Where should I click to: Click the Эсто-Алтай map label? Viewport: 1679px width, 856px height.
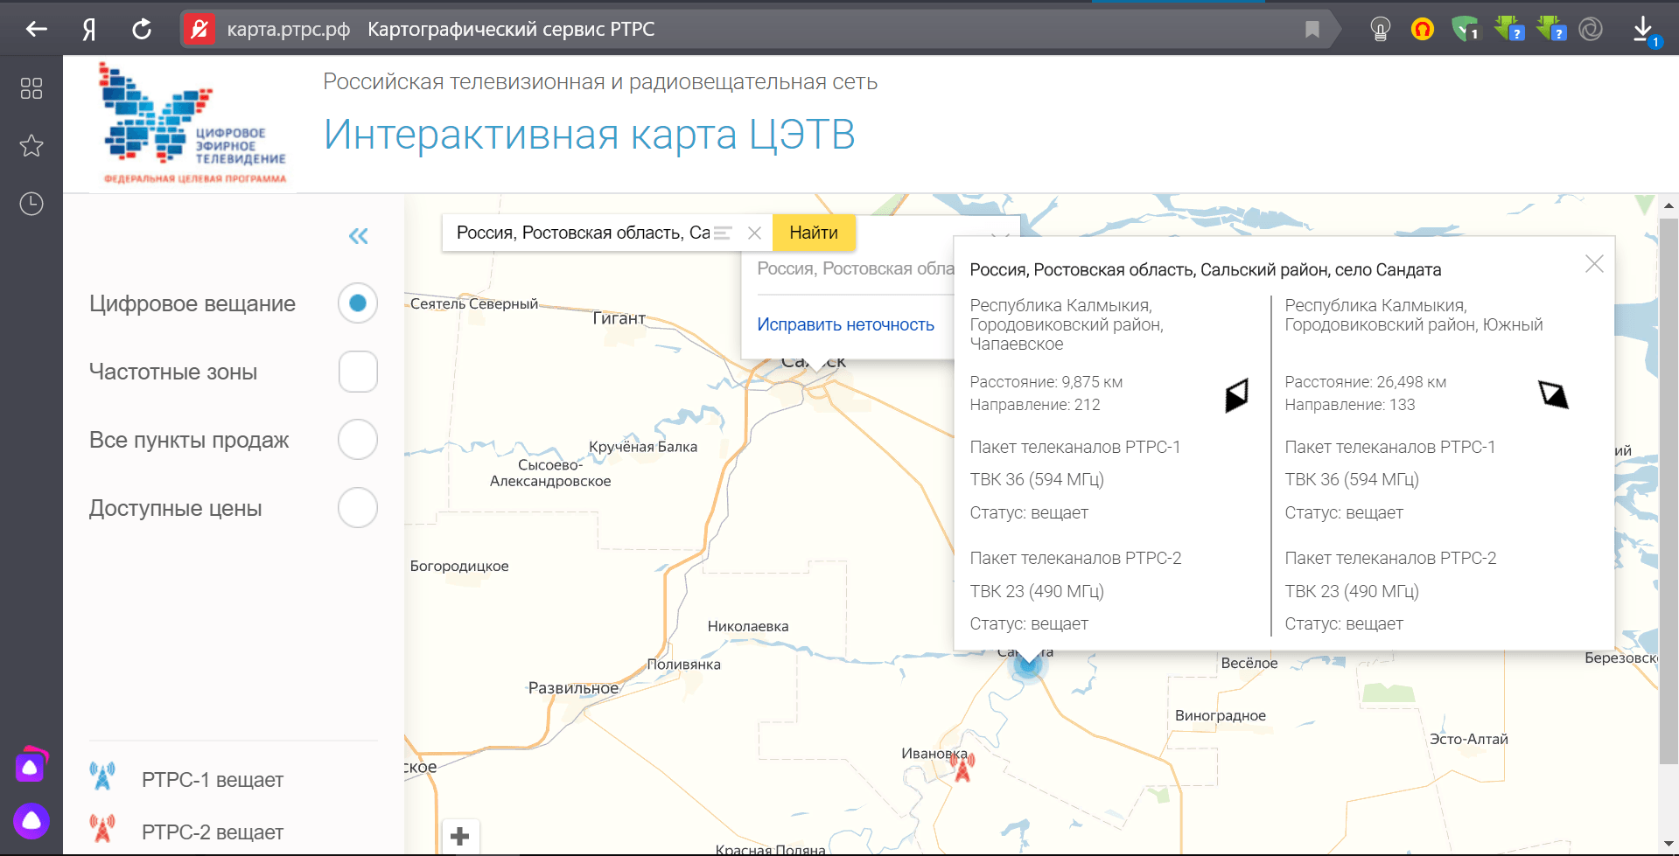pos(1469,739)
